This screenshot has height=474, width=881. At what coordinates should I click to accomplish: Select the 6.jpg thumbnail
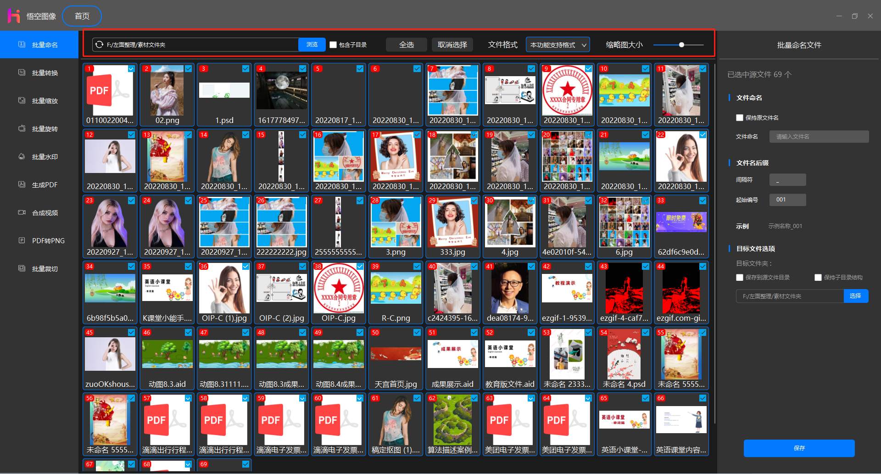point(624,226)
